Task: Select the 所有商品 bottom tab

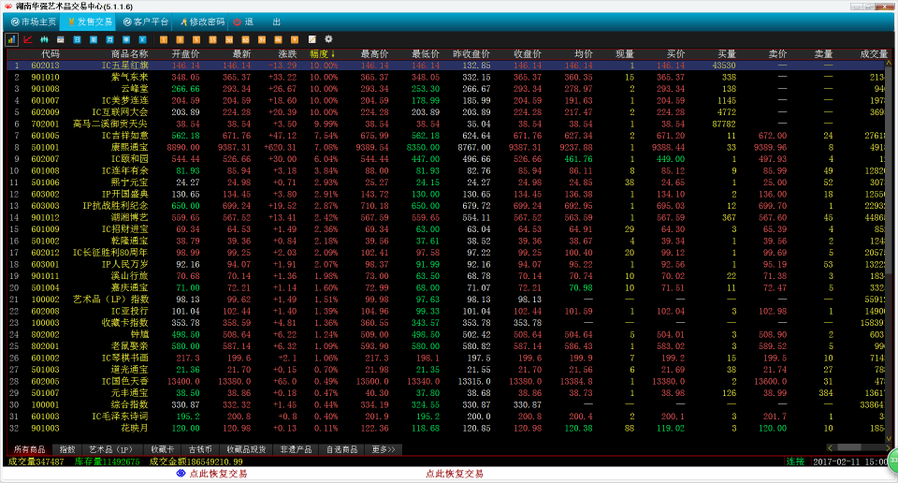Action: [29, 449]
